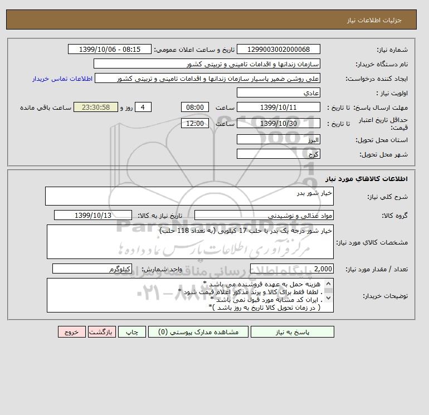Select remaining days field showing 4
Viewport: 429px width, 415px height.
click(x=143, y=108)
